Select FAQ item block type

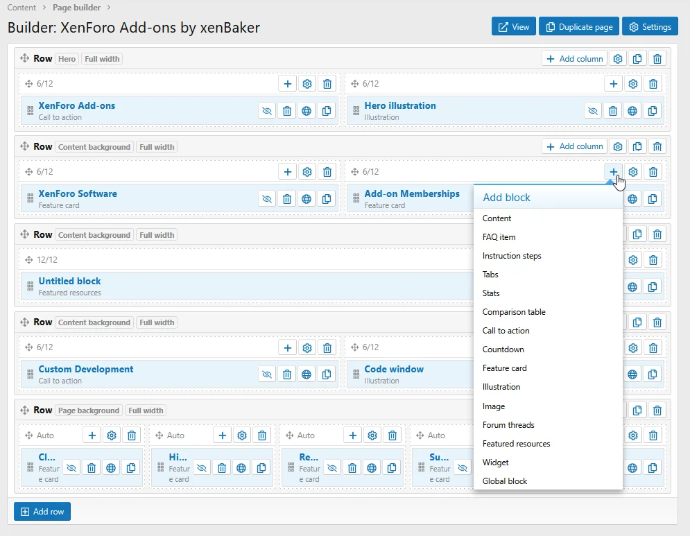(x=548, y=236)
